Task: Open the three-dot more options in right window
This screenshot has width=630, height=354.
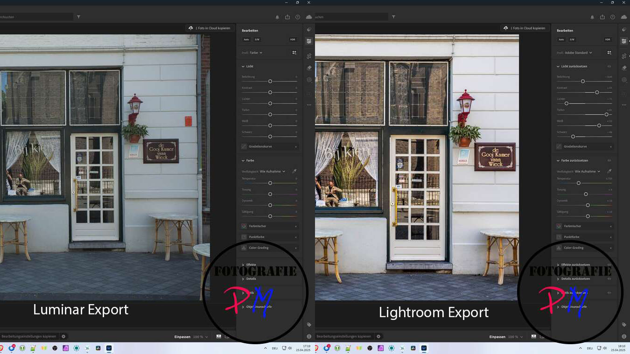Action: click(x=624, y=105)
